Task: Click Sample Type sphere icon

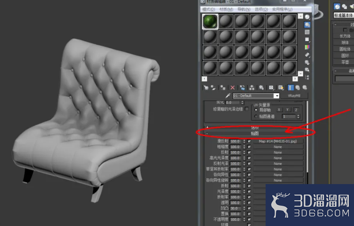Action: click(307, 17)
